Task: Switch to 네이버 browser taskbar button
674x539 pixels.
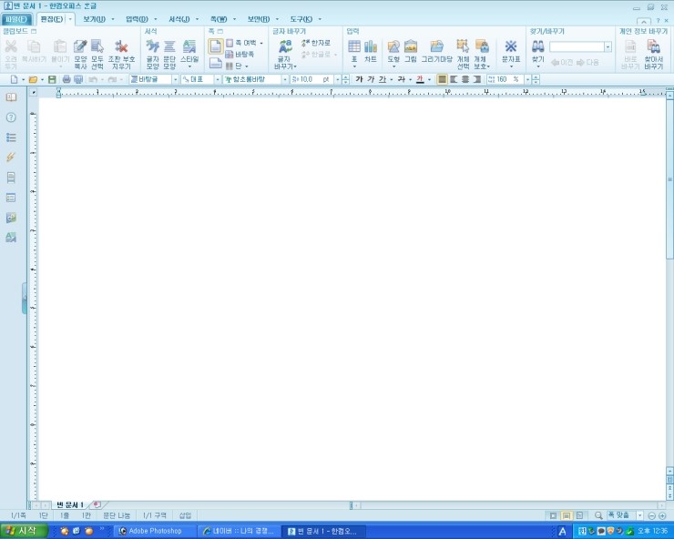Action: [240, 532]
